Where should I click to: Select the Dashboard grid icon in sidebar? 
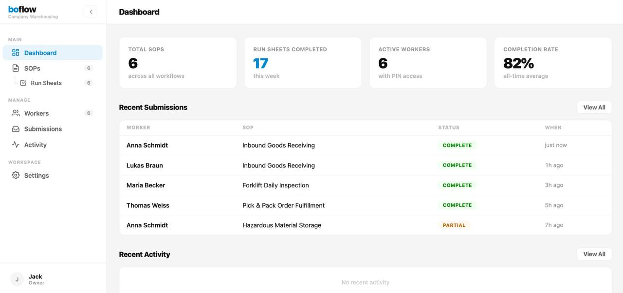point(16,53)
